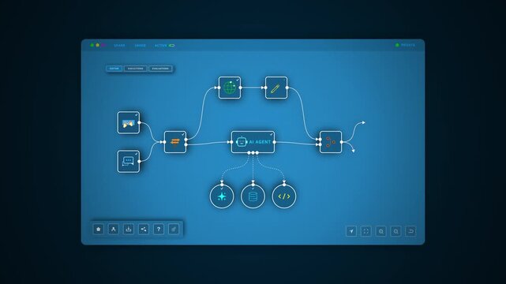Click the Private status indicator
506x284 pixels.
[405, 45]
